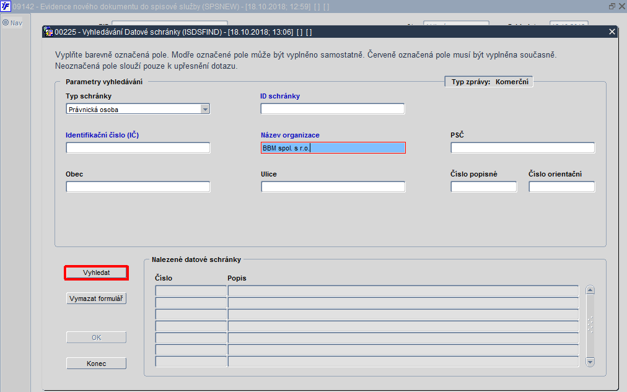Viewport: 627px width, 392px height.
Task: Click the Typ zprávy: Komerční label
Action: click(x=490, y=82)
